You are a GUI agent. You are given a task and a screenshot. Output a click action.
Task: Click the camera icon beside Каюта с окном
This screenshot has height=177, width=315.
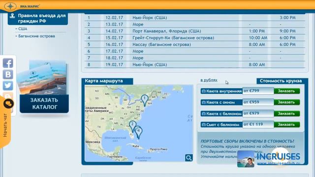click(x=203, y=102)
